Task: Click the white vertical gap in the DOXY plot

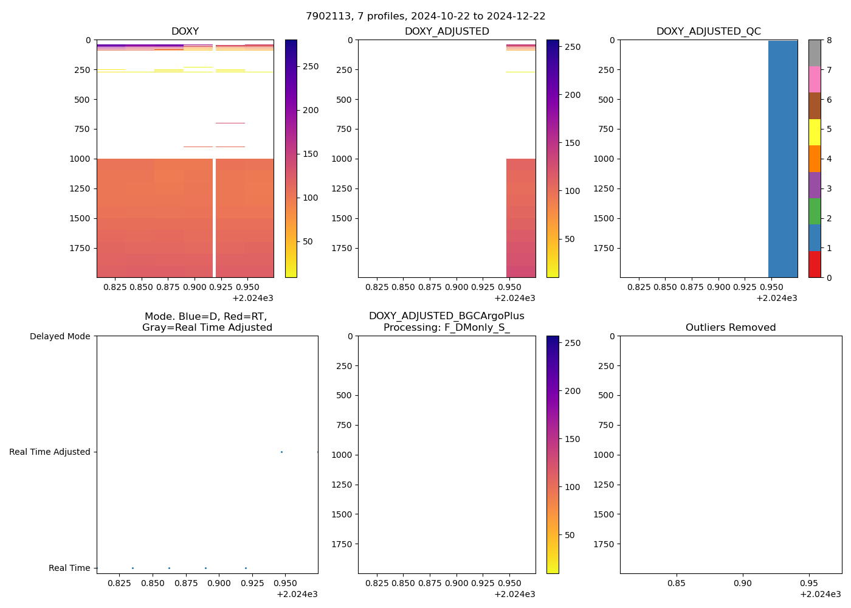Action: tap(214, 218)
